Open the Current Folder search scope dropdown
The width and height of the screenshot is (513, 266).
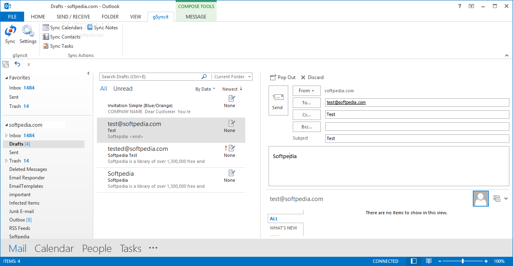[x=233, y=77]
